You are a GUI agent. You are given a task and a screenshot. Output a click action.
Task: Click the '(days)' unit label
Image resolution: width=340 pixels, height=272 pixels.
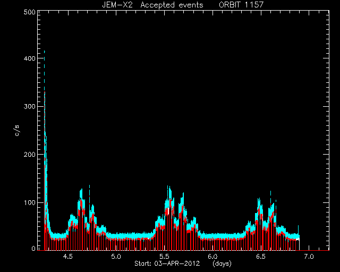click(x=222, y=263)
